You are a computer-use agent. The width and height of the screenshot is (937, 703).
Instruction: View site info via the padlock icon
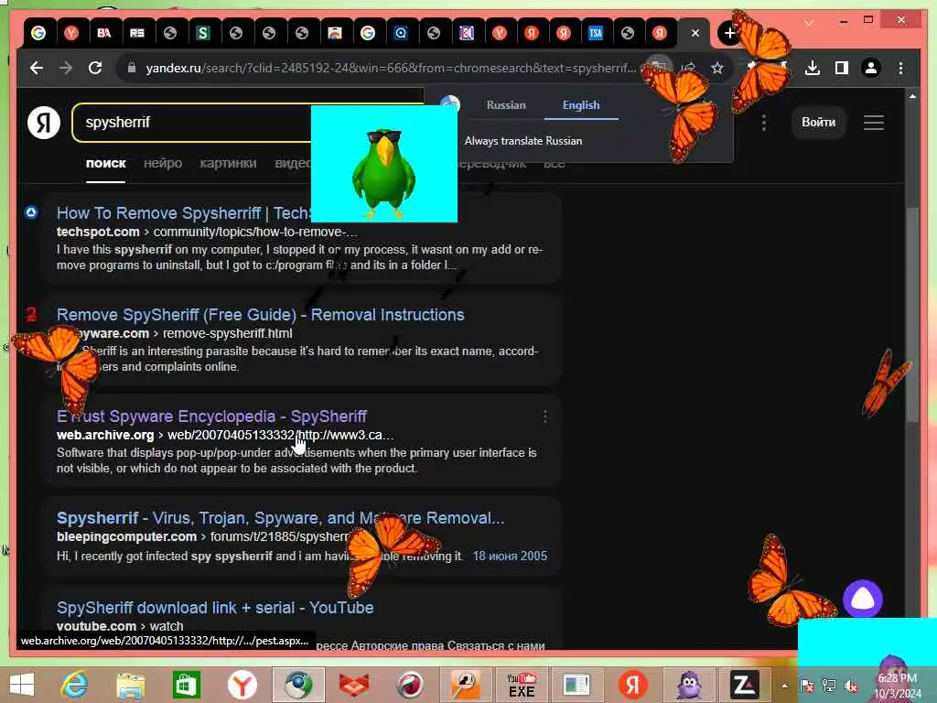coord(132,68)
